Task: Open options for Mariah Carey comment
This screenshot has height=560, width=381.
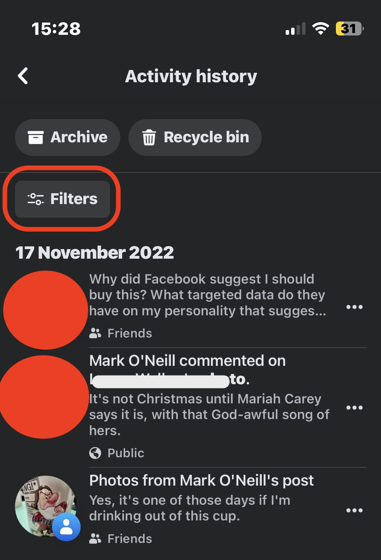Action: point(354,408)
